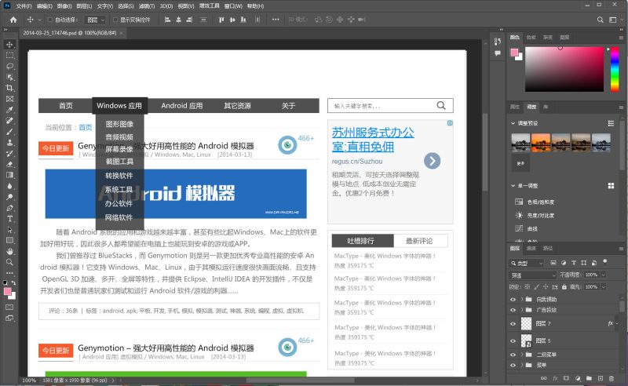Open the 滤镜(T) menu
628x386 pixels.
coord(147,6)
